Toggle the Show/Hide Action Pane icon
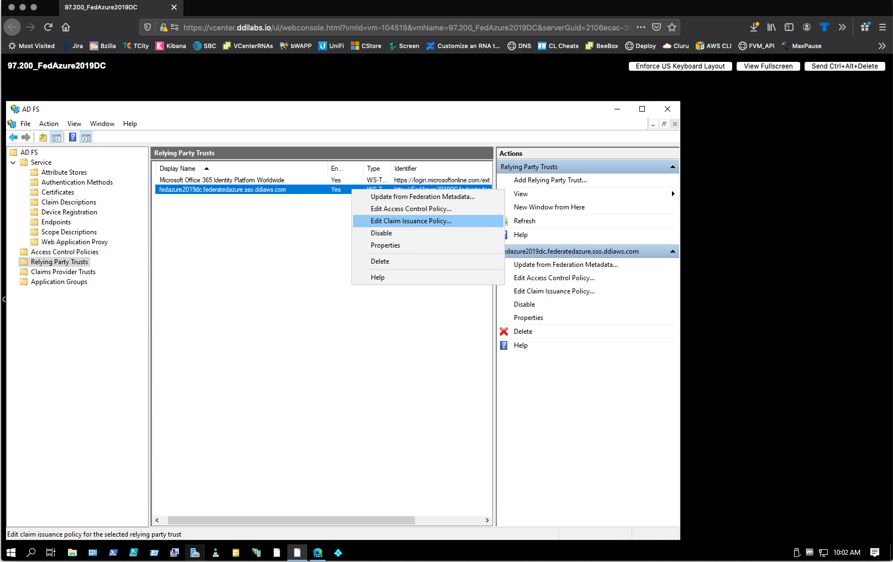Image resolution: width=893 pixels, height=562 pixels. tap(86, 138)
